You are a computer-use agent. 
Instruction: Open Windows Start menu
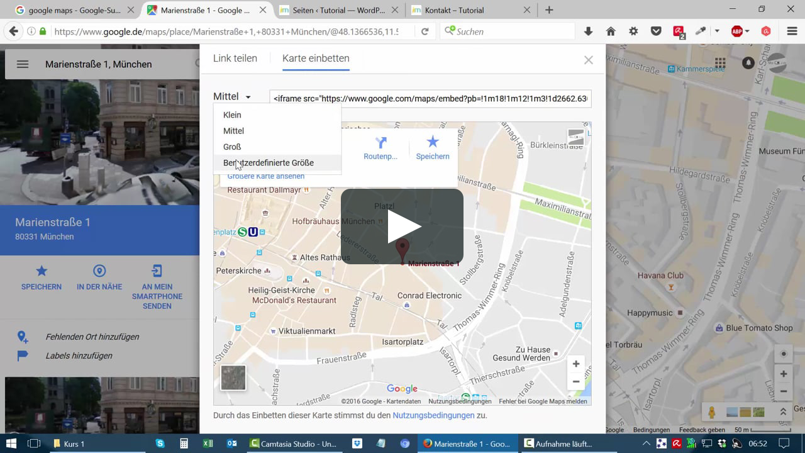pos(11,444)
